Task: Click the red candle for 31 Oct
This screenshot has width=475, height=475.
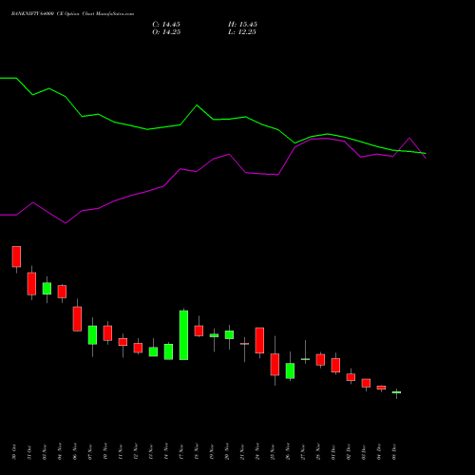Action: [31, 284]
